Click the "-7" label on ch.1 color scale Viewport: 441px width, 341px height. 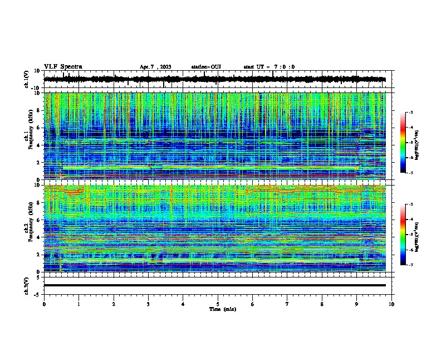[410, 173]
